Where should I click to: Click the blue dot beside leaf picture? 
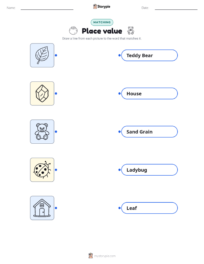[x=56, y=55]
